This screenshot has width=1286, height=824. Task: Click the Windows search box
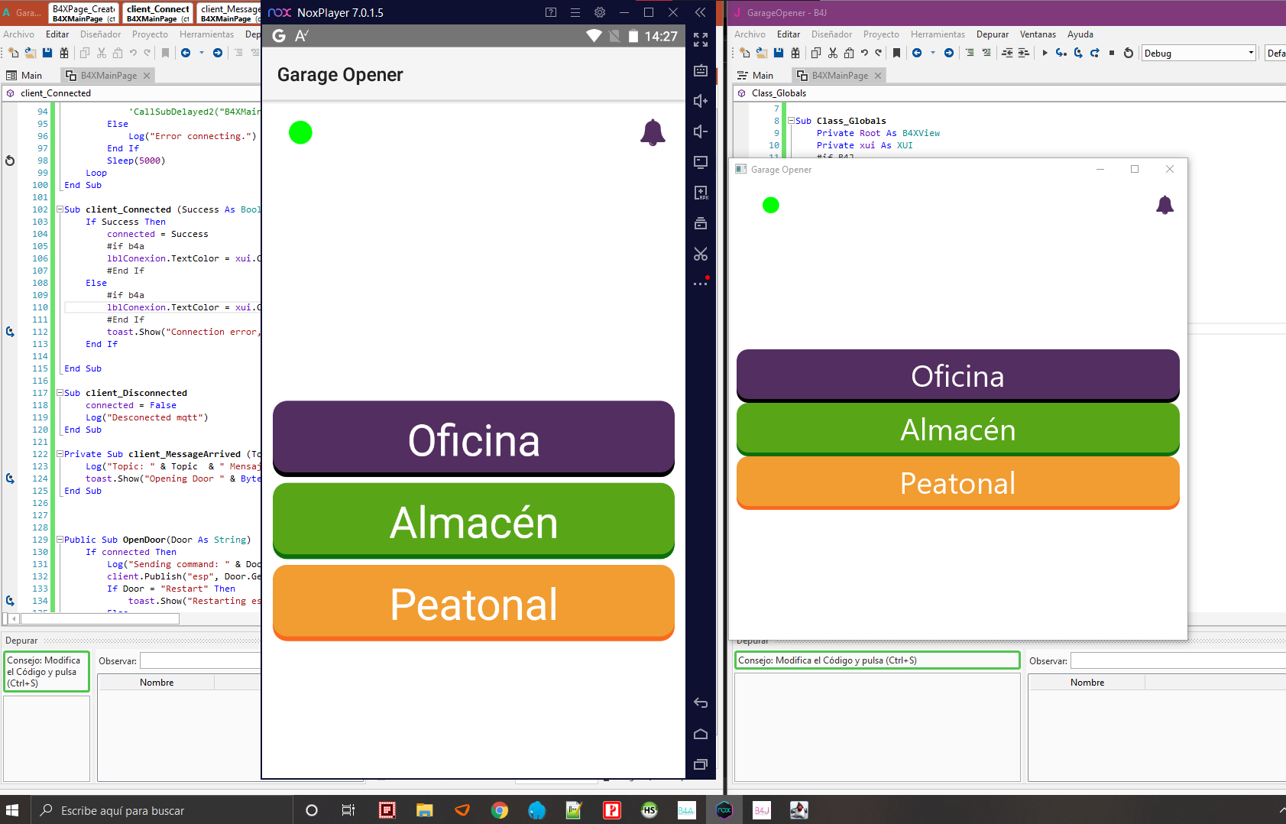pyautogui.click(x=161, y=810)
